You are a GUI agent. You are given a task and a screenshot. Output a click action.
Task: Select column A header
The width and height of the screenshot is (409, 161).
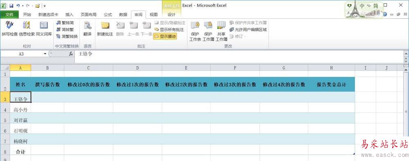point(20,68)
